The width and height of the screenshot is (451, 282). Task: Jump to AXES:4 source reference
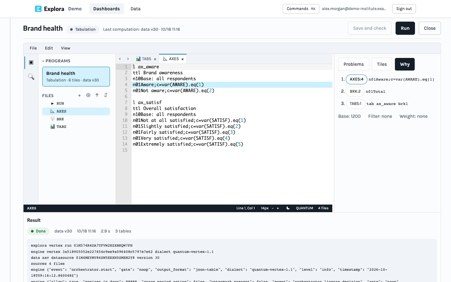356,79
